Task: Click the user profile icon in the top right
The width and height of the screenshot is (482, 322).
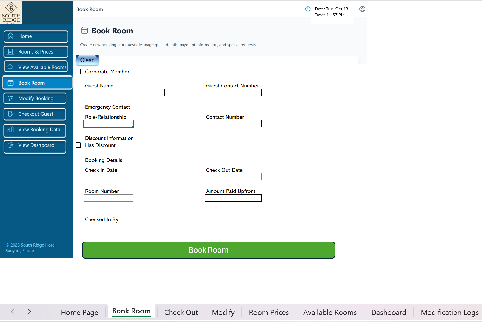Action: 362,9
